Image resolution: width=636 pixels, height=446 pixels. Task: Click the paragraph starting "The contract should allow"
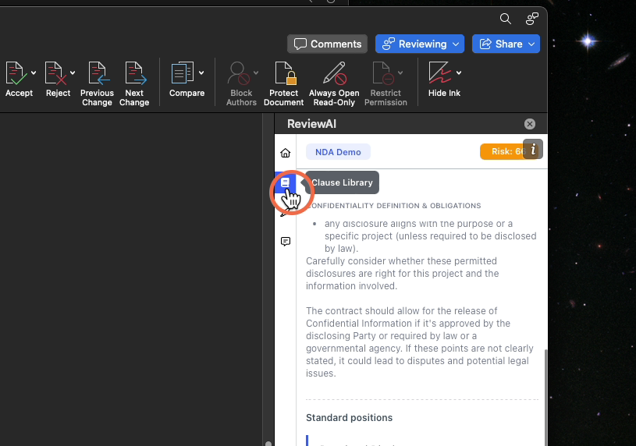(419, 342)
